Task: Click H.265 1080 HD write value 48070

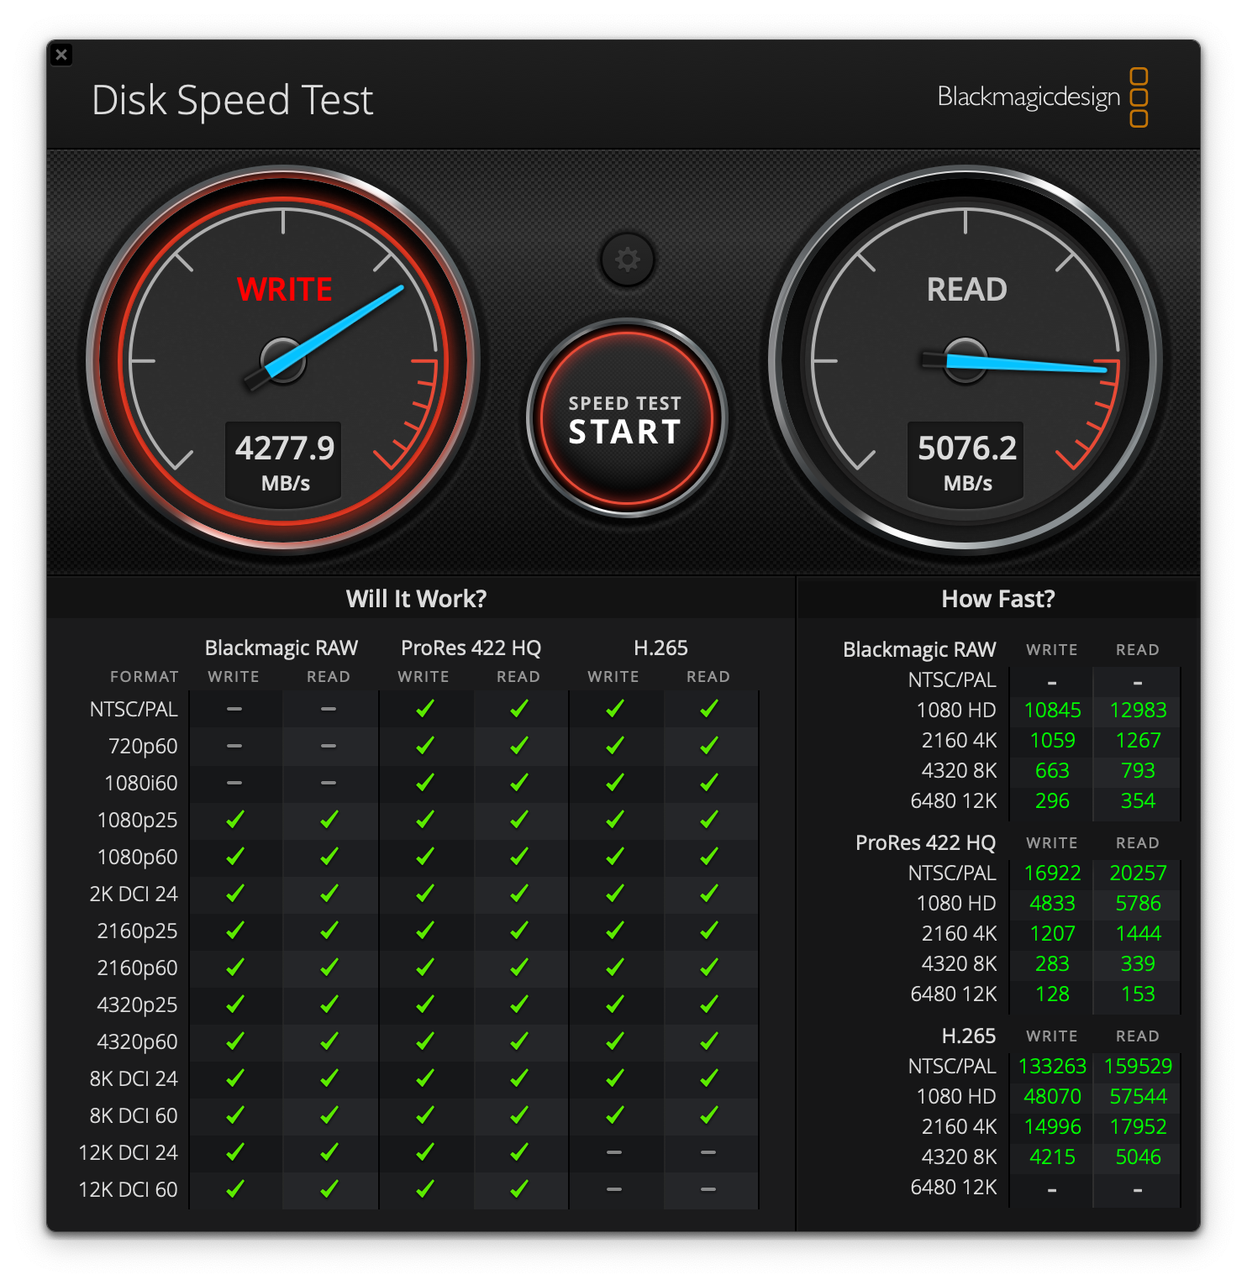Action: pyautogui.click(x=1052, y=1097)
